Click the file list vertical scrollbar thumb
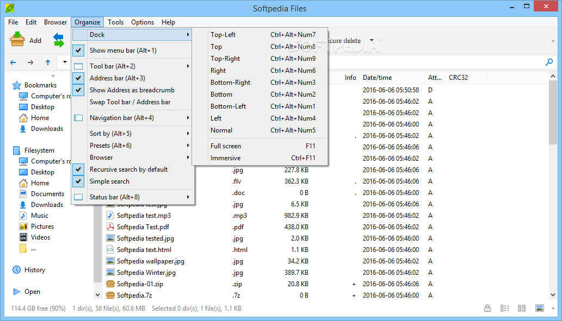The height and width of the screenshot is (321, 562). (x=553, y=113)
